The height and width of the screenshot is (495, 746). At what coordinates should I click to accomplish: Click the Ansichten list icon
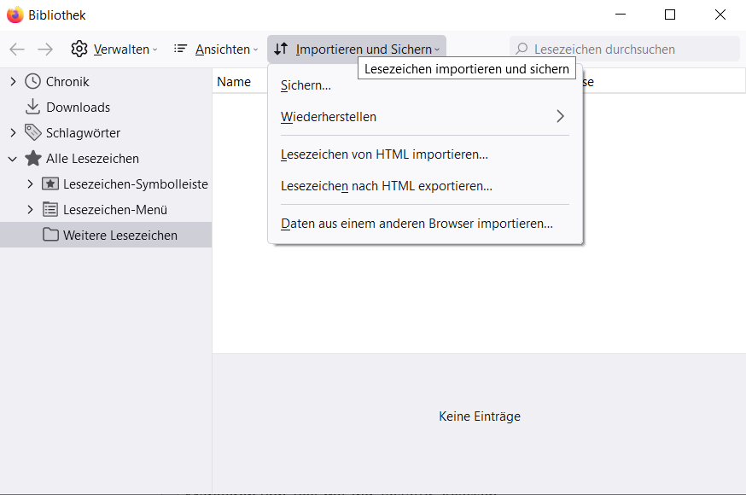coord(181,49)
